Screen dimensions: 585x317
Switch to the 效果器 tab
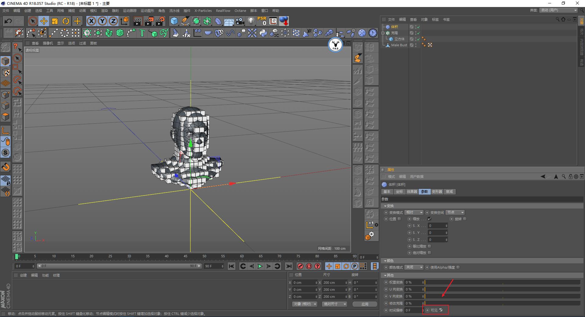[412, 192]
